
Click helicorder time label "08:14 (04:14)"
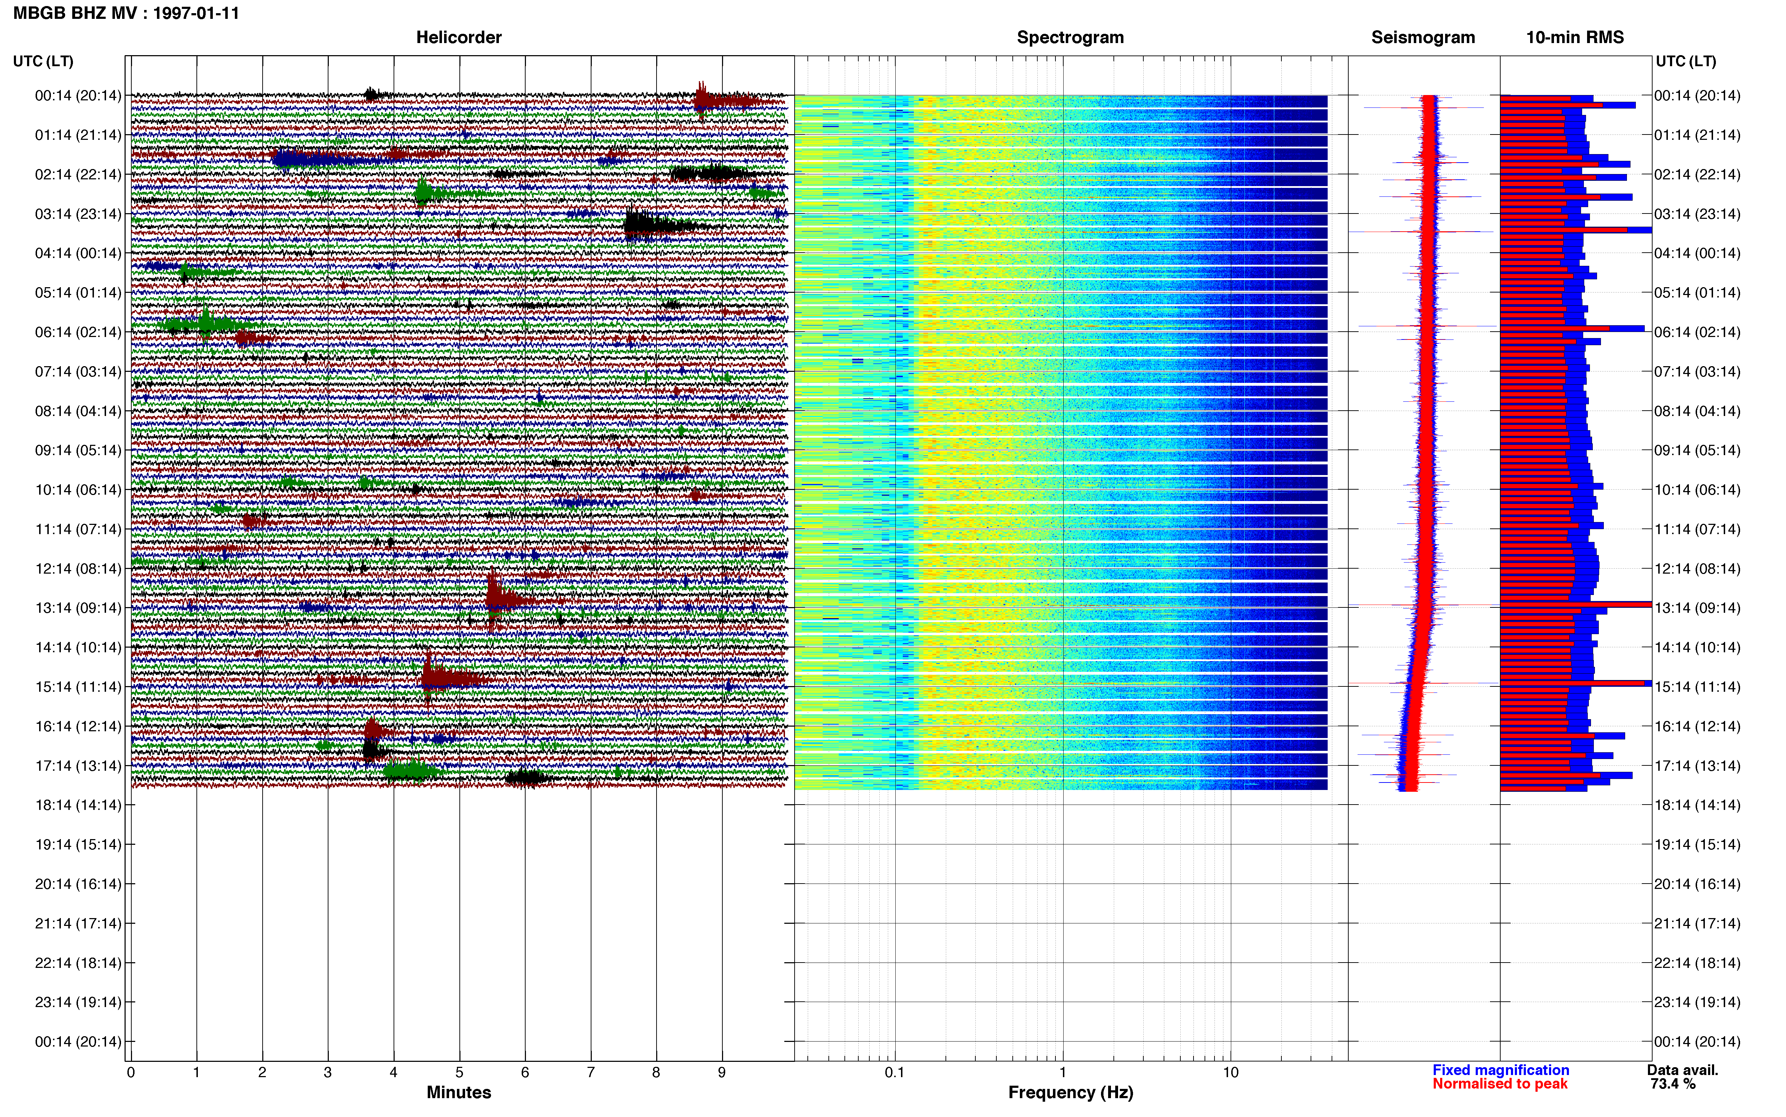[78, 411]
